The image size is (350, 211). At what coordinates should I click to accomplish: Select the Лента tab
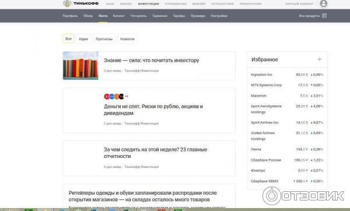click(x=103, y=16)
